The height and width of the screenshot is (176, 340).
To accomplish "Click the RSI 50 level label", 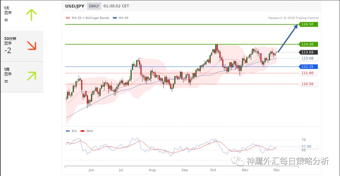I will [x=303, y=150].
